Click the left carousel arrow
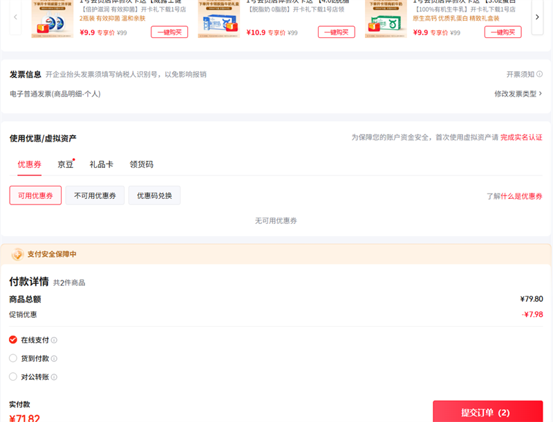553x422 pixels. 15,17
